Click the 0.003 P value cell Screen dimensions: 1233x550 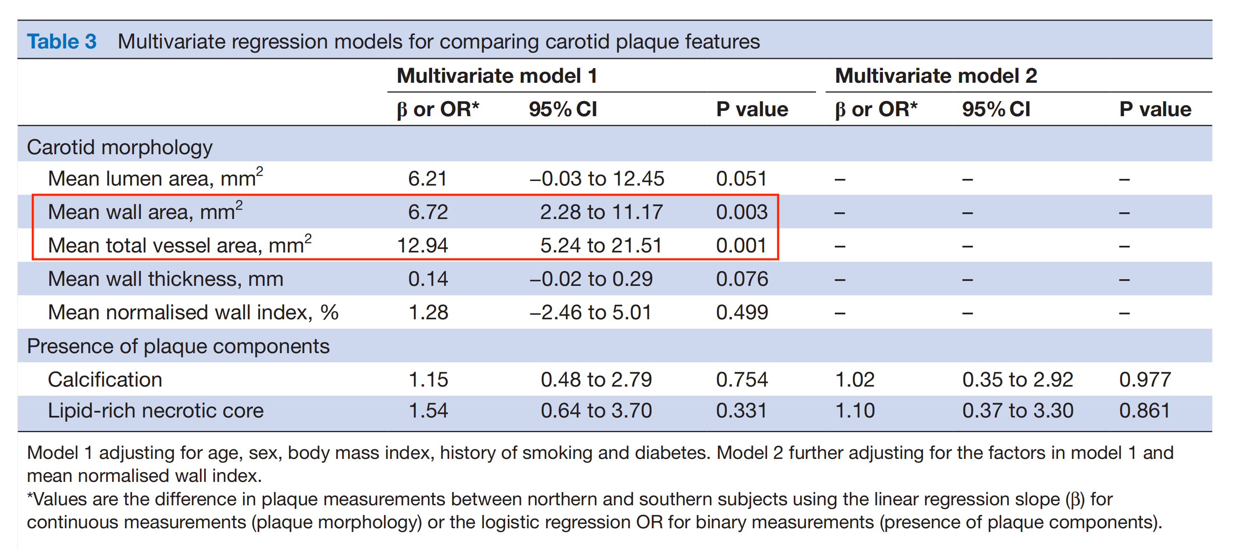[x=742, y=212]
